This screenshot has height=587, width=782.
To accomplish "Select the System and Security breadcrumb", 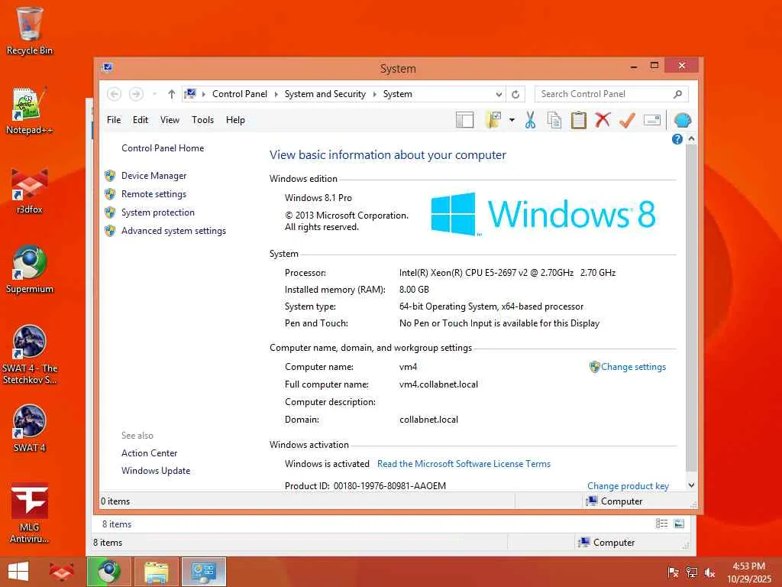I will point(325,94).
